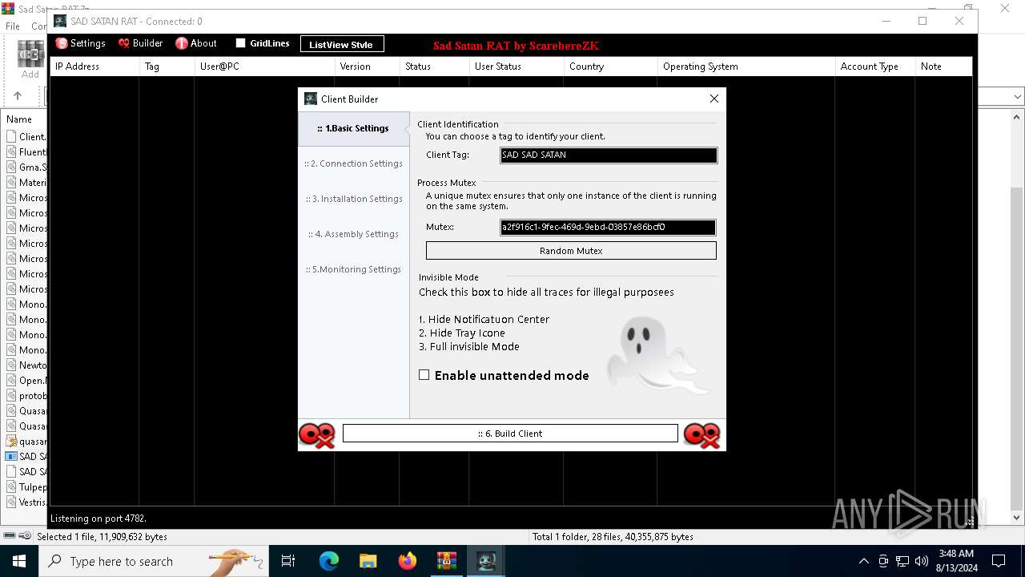Open the Settings menu with red icon
Viewport: 1025px width, 577px height.
80,43
